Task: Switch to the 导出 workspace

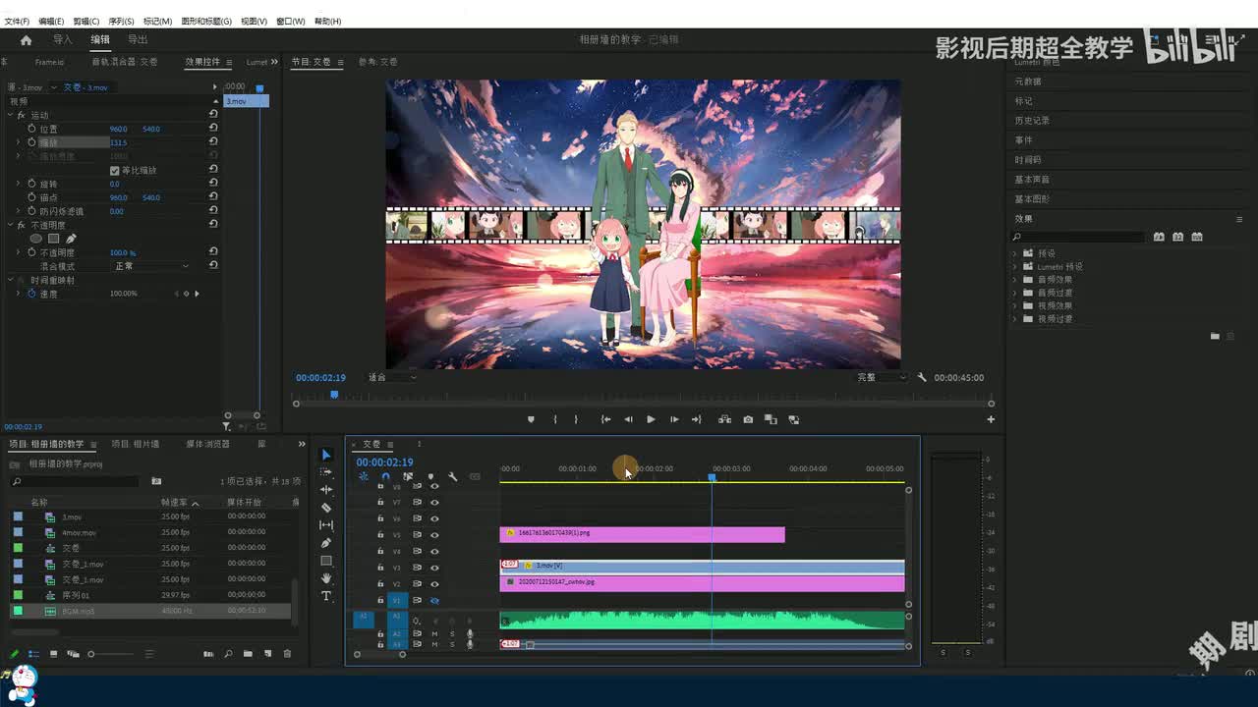Action: [x=138, y=39]
